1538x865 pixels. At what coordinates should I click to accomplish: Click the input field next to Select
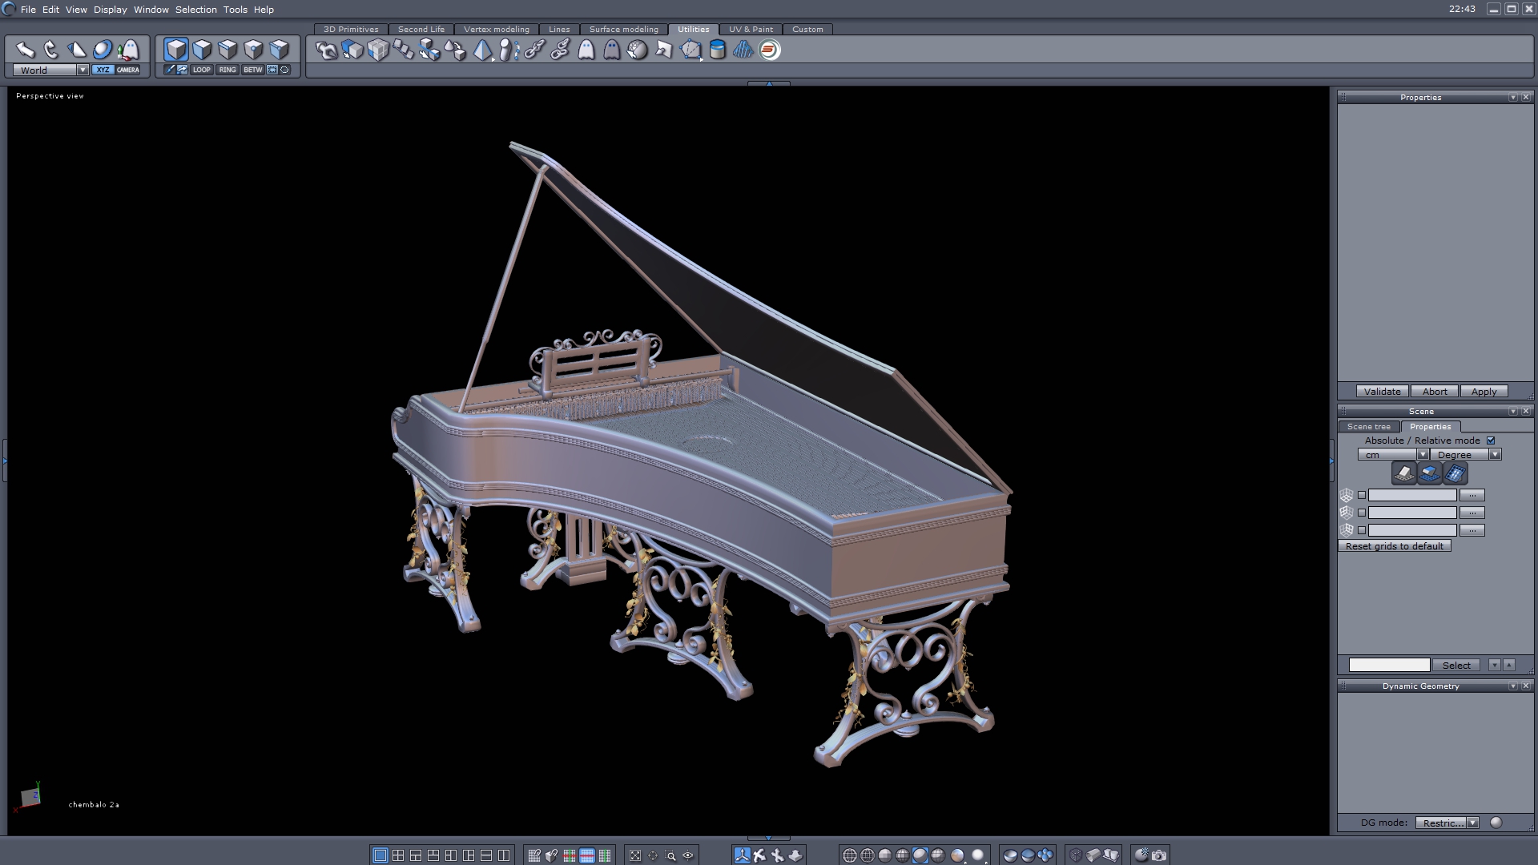point(1389,666)
